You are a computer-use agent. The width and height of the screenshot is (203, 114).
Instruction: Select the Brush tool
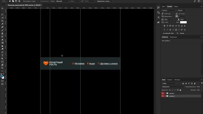coord(2,30)
